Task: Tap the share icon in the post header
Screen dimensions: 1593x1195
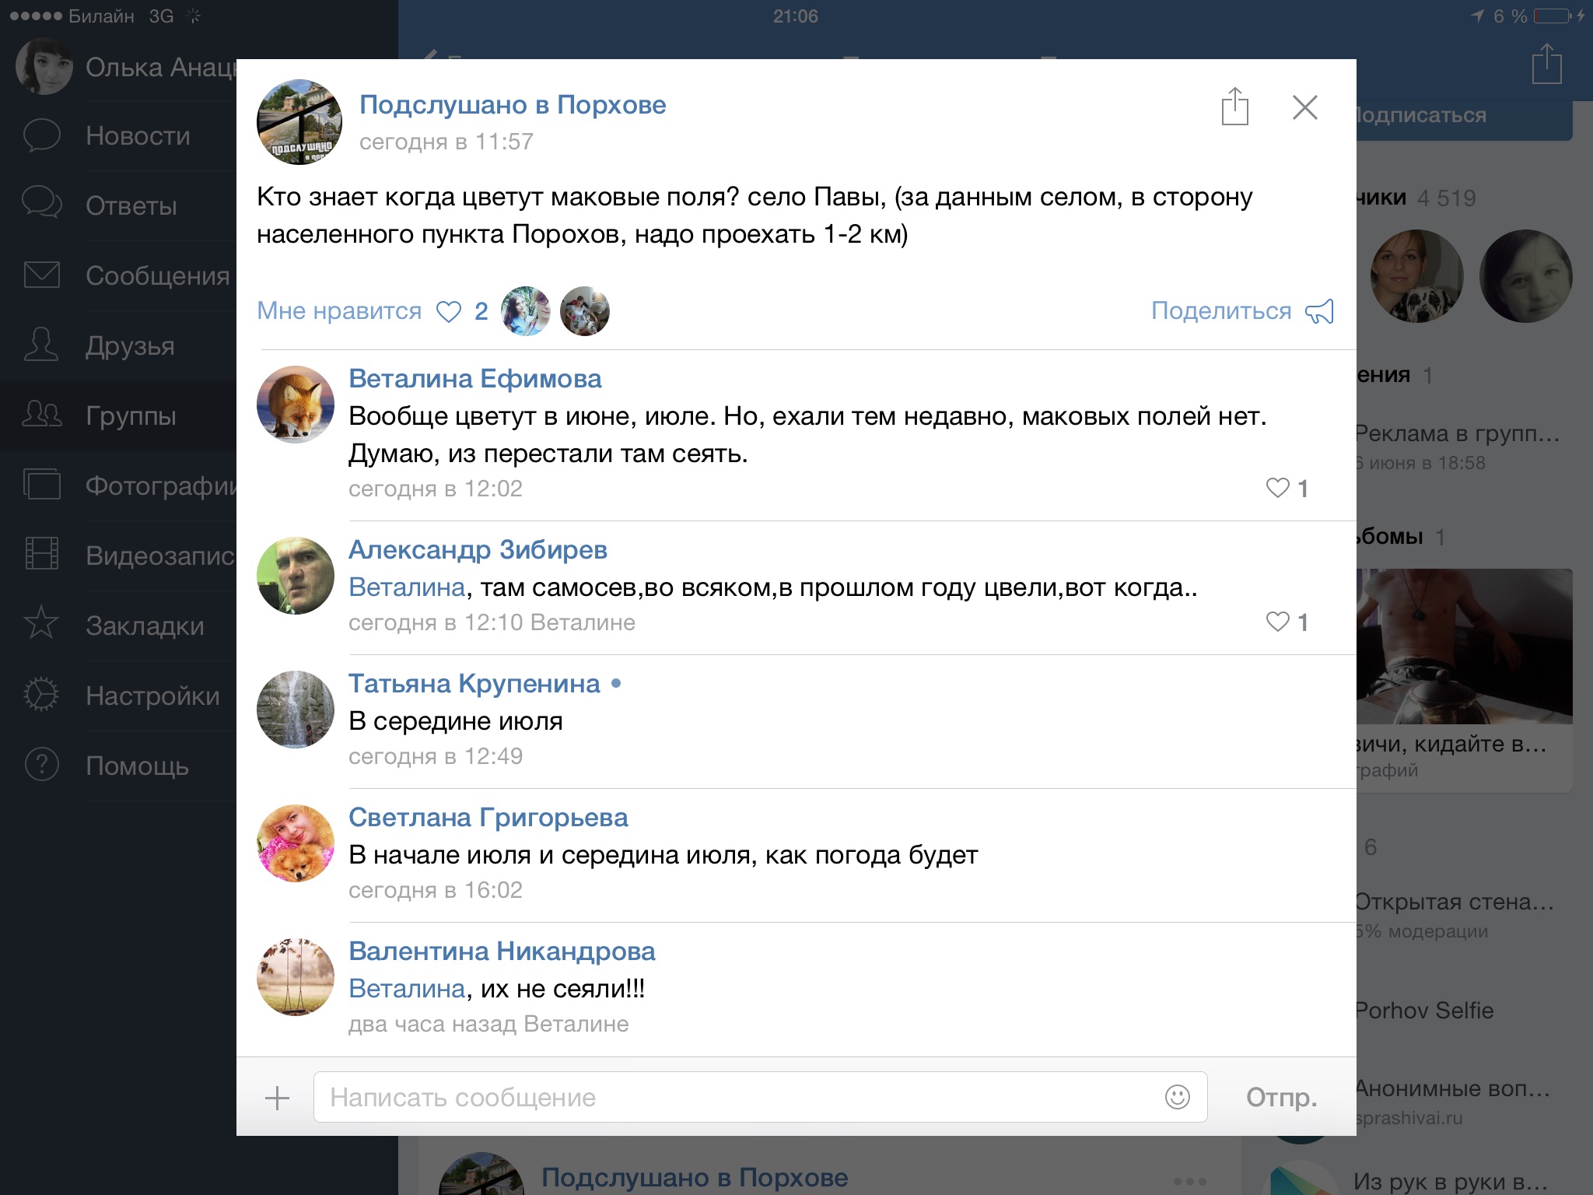Action: click(x=1234, y=107)
